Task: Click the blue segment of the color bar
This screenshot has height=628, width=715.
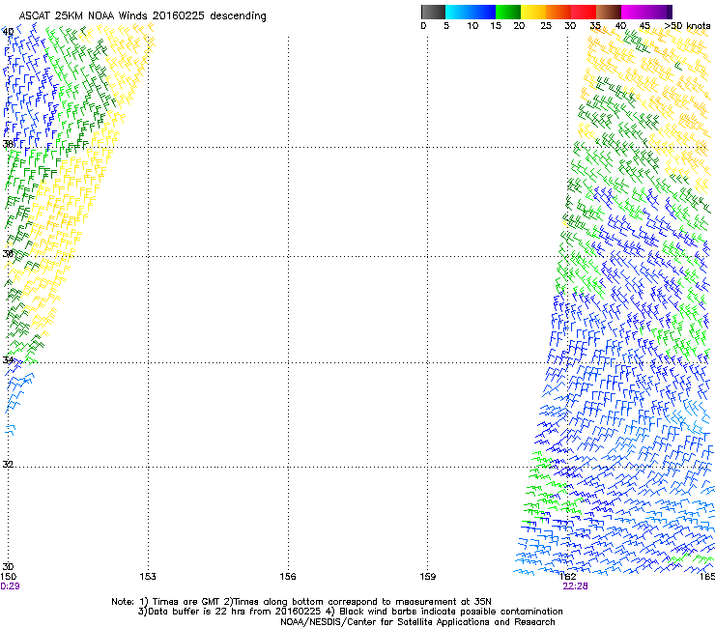Action: click(x=483, y=12)
